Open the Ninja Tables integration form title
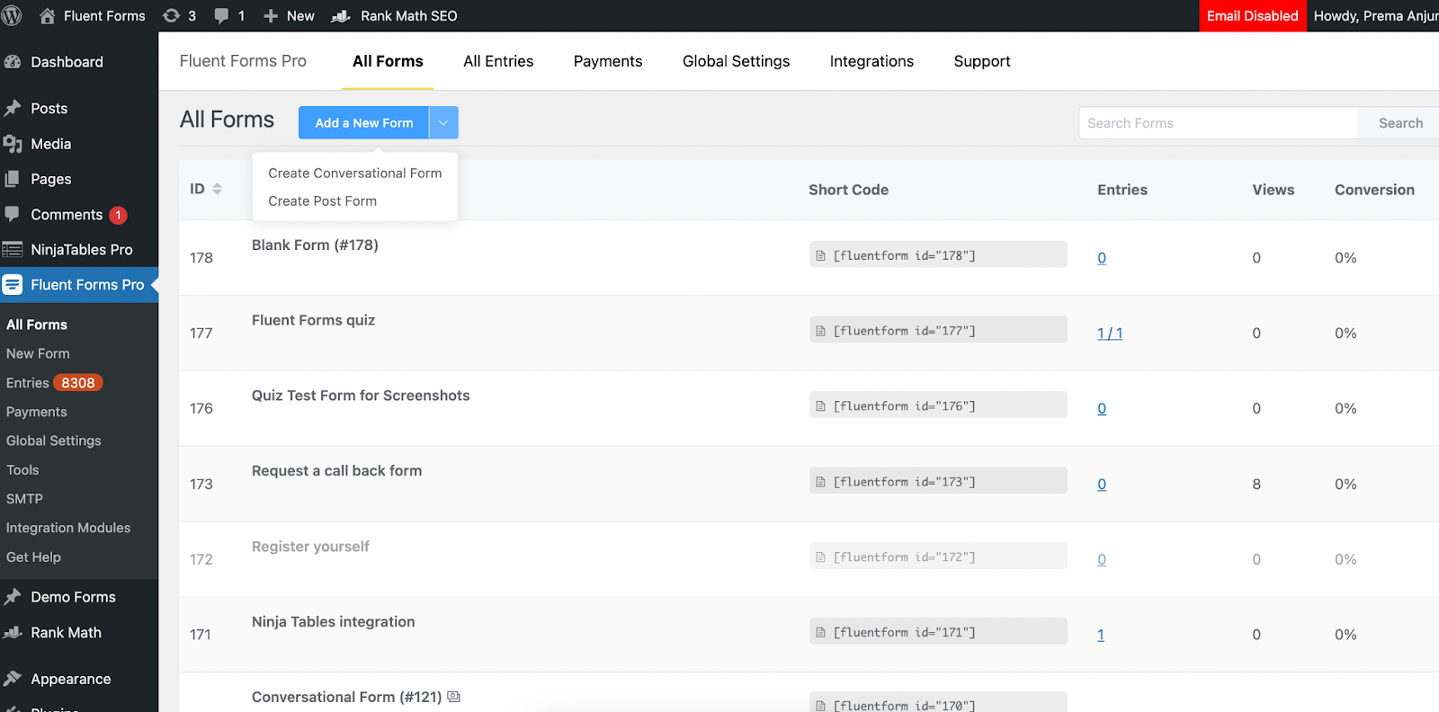1439x712 pixels. (334, 622)
